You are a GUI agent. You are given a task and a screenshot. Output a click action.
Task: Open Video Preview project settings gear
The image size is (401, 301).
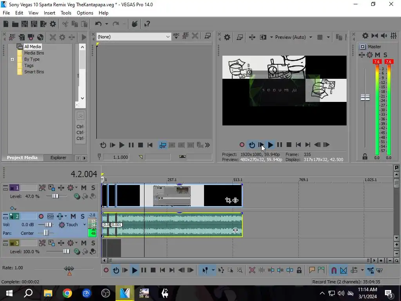[x=227, y=37]
